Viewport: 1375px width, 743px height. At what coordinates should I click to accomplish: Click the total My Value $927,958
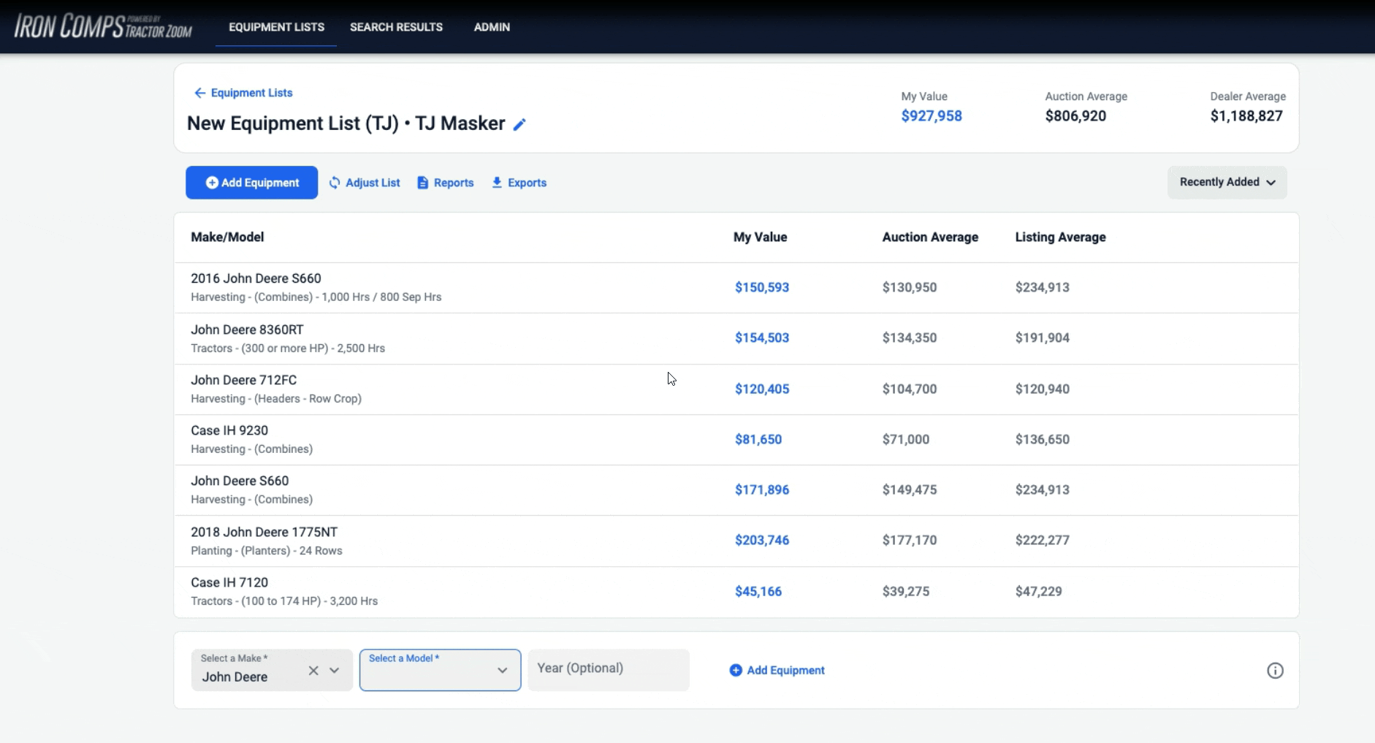pyautogui.click(x=932, y=115)
